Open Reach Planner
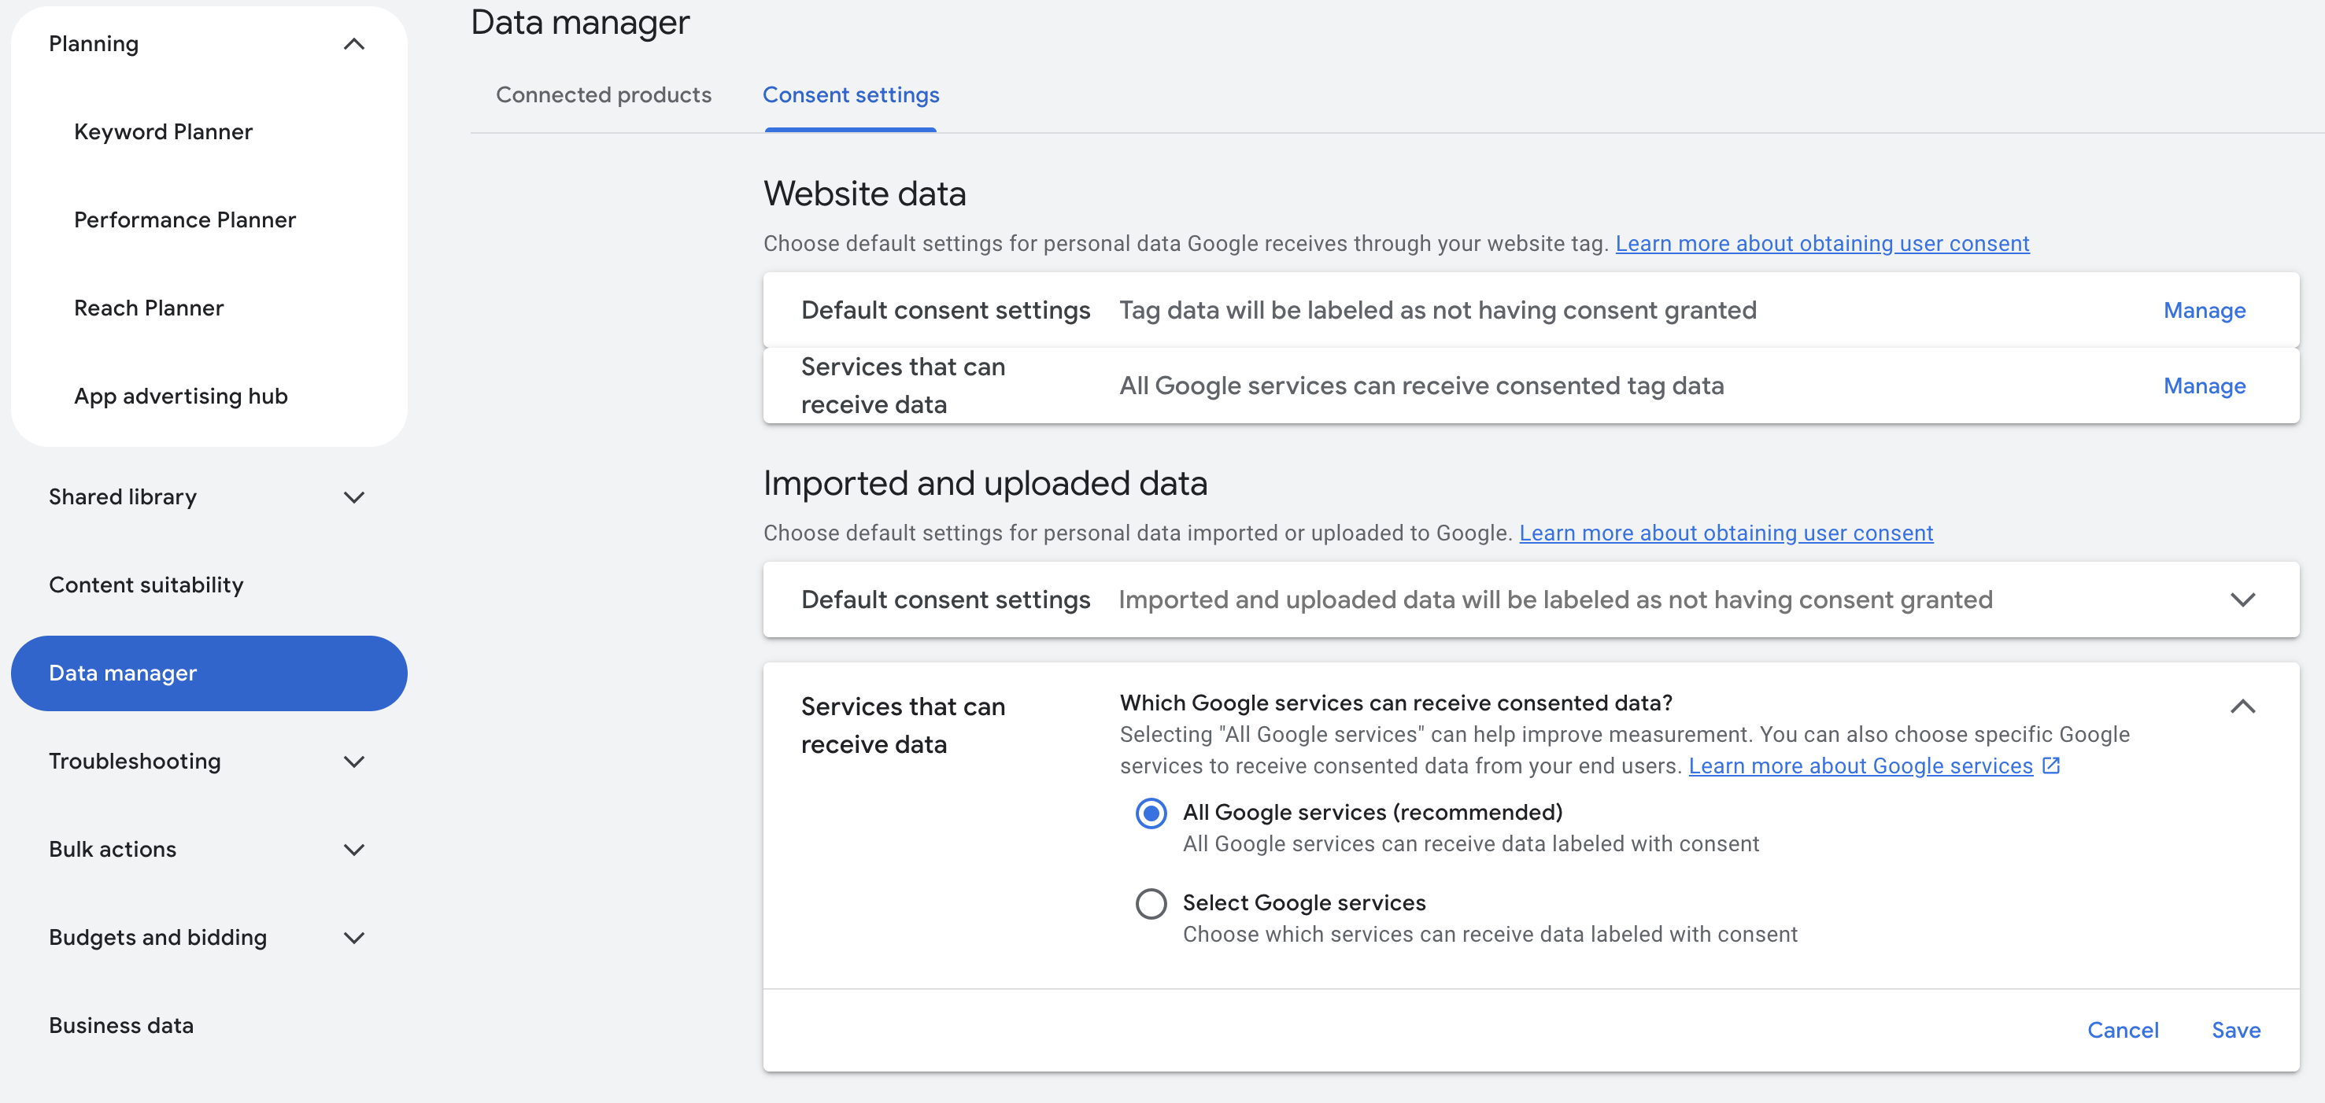The image size is (2325, 1103). pos(149,308)
